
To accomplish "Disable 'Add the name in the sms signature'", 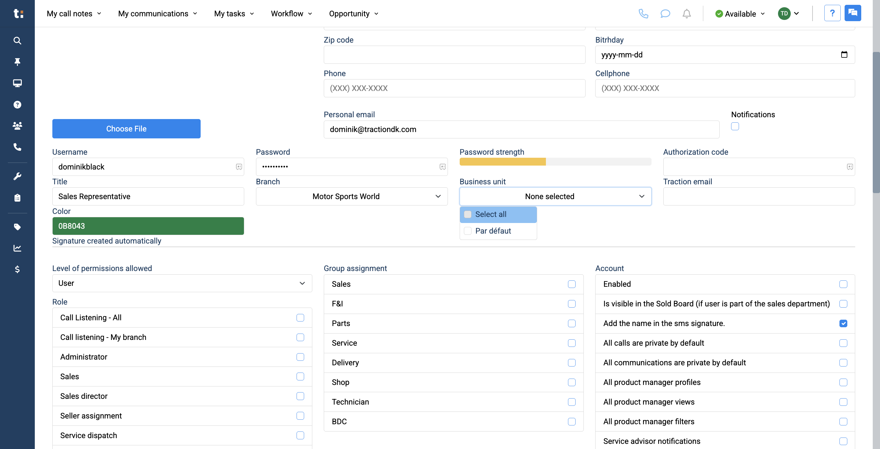I will click(844, 323).
